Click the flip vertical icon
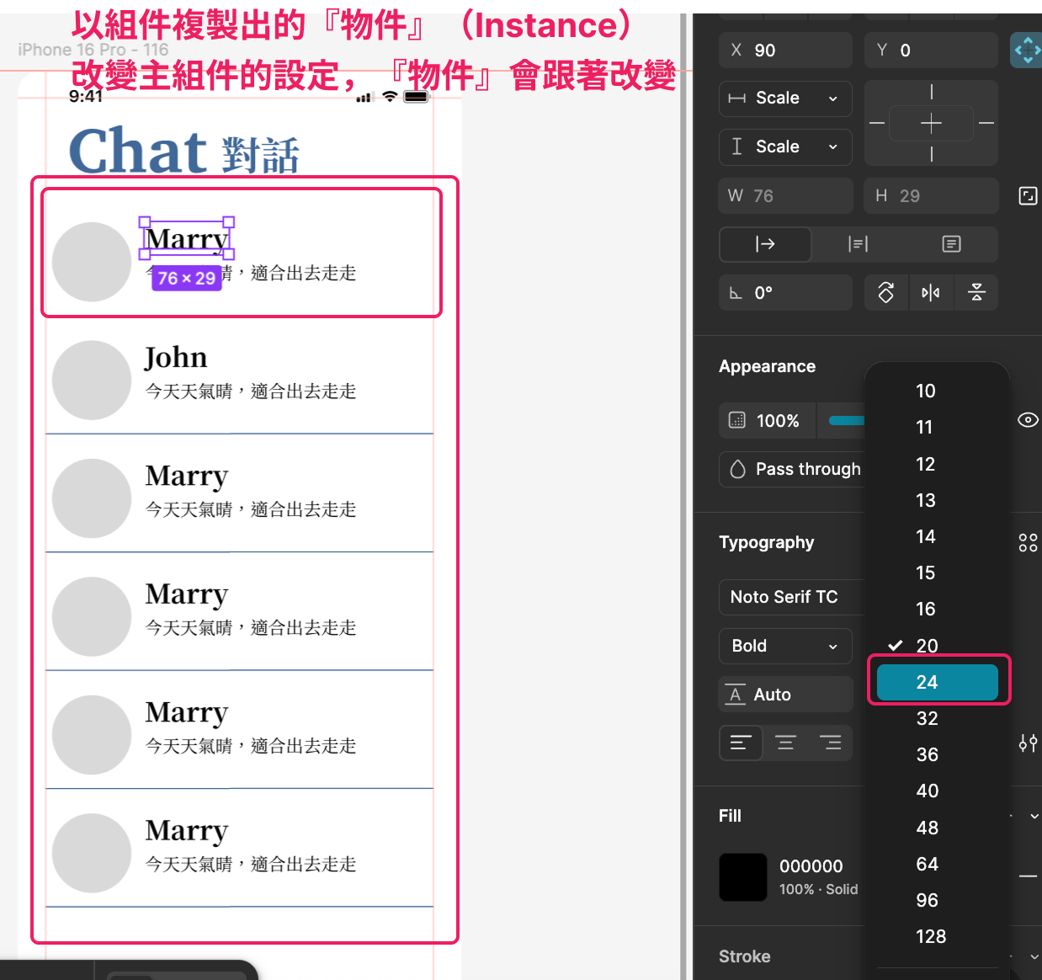This screenshot has height=980, width=1042. [x=976, y=293]
